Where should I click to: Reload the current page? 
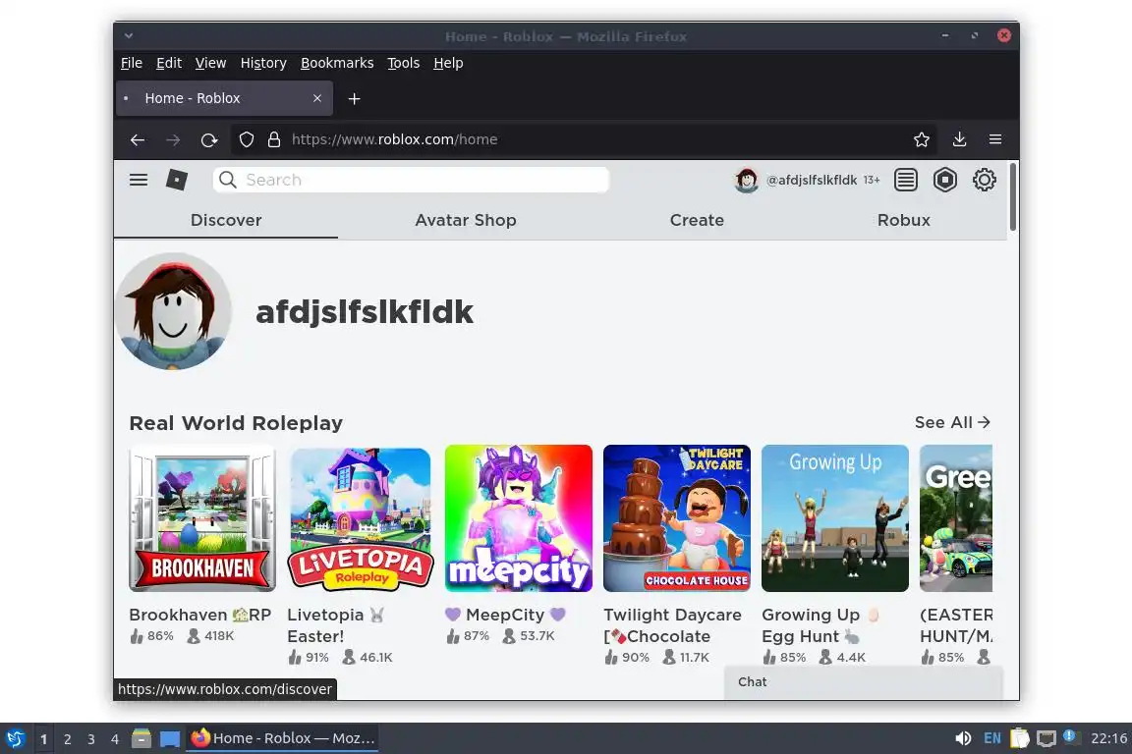(x=209, y=140)
